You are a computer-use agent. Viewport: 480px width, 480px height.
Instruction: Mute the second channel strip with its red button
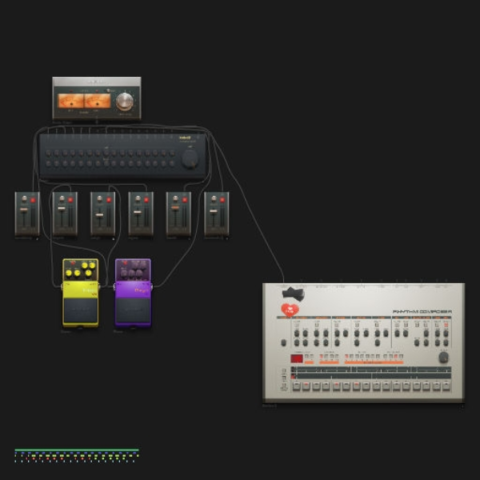(x=70, y=200)
